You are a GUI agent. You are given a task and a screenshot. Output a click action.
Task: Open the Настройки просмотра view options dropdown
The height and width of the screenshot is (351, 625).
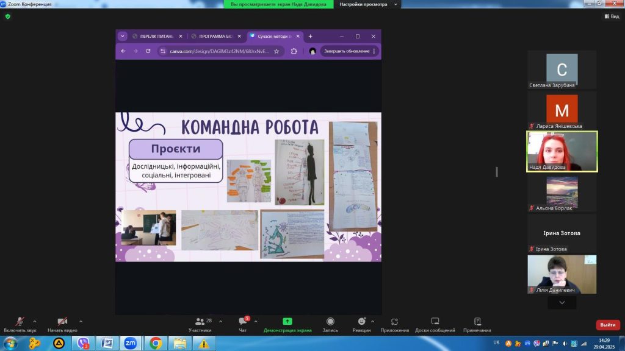368,4
